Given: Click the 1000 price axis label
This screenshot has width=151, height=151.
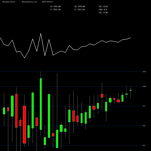Looking at the screenshot, I should click(x=144, y=86).
